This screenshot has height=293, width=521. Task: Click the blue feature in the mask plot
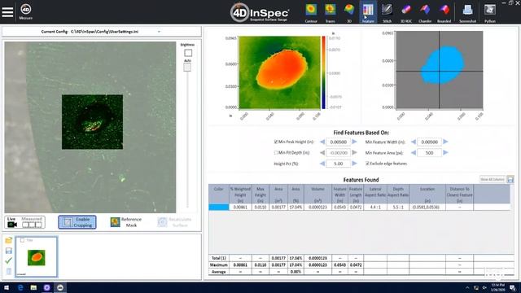tap(442, 64)
